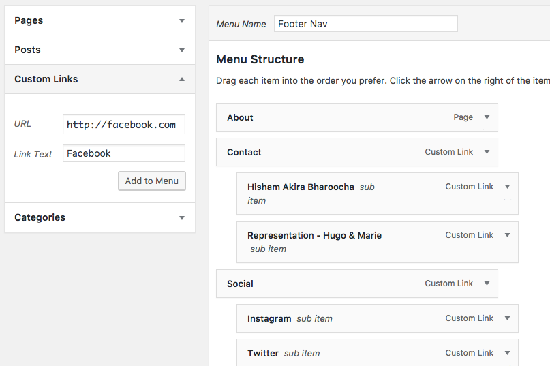Select the Social menu item bar
The width and height of the screenshot is (550, 366).
[x=357, y=284]
